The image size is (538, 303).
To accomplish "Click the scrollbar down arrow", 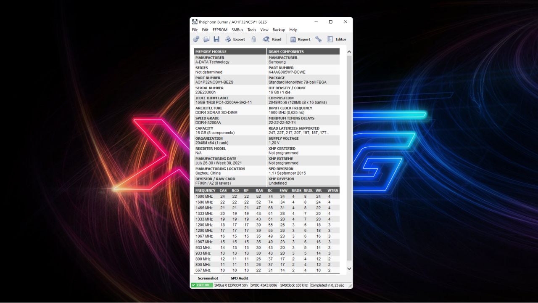I will [x=349, y=268].
